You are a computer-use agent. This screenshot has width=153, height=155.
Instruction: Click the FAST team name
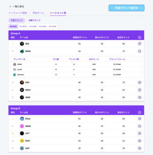pos(28,141)
